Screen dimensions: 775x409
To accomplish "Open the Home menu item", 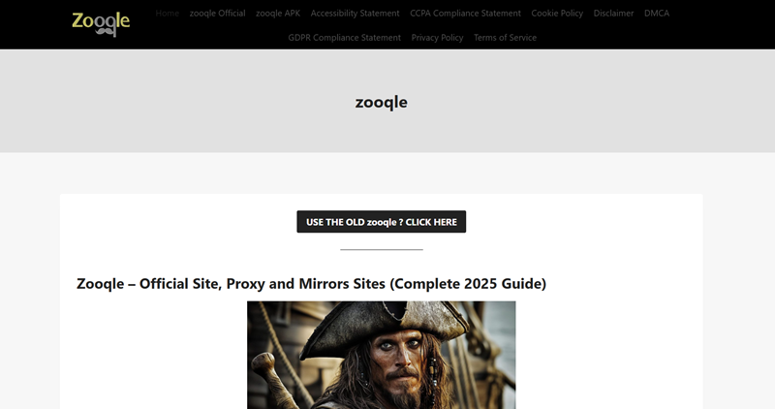I will tap(167, 14).
